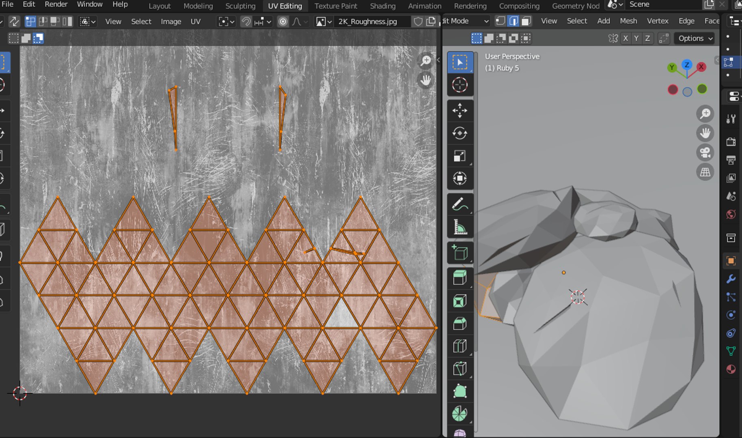Enable face select mode

526,21
